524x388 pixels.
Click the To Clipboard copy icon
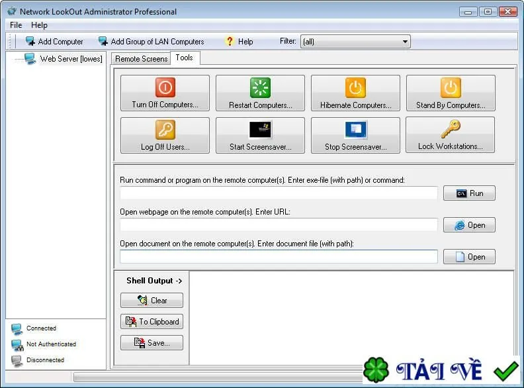click(x=130, y=321)
